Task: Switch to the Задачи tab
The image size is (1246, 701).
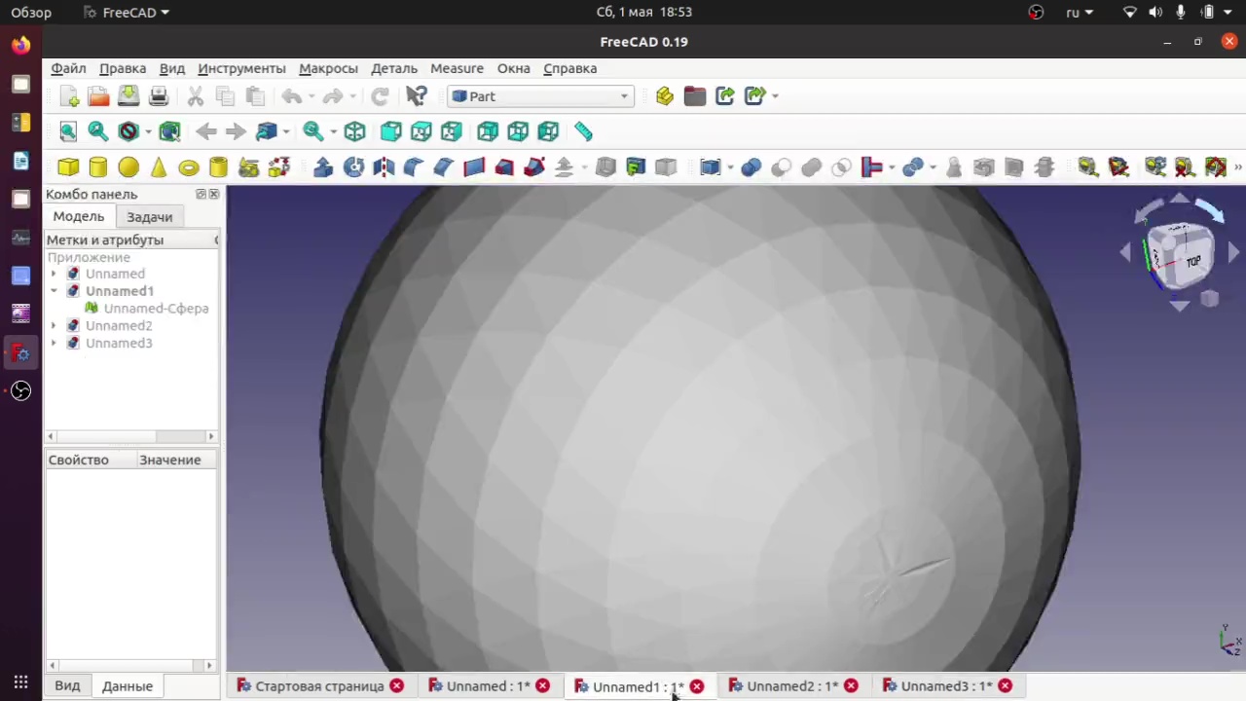Action: (x=149, y=217)
